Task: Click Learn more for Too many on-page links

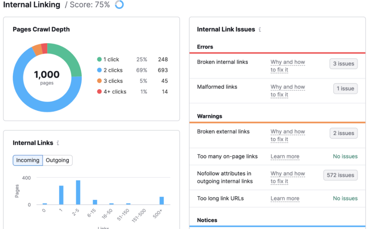Action: pos(285,157)
